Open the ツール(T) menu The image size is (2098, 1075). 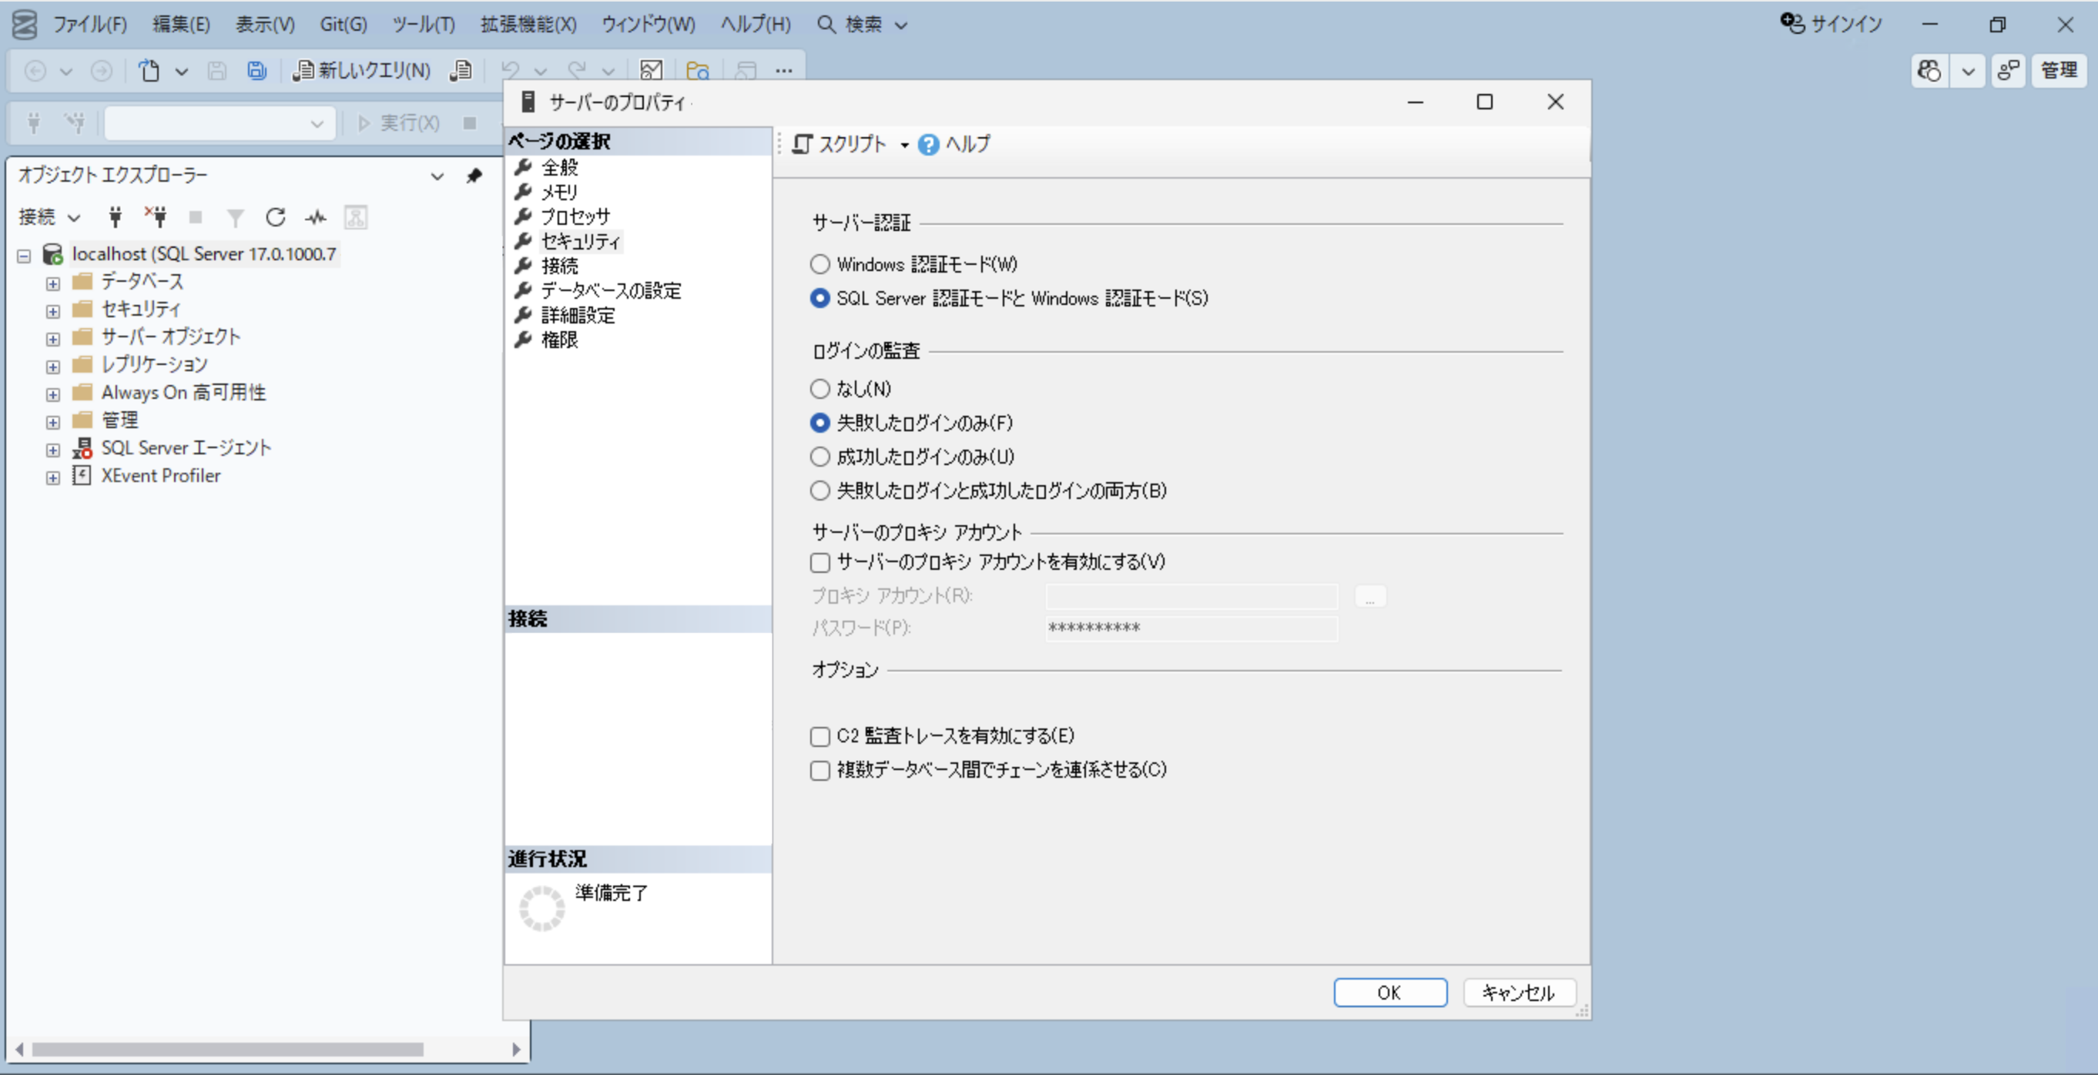(x=423, y=25)
